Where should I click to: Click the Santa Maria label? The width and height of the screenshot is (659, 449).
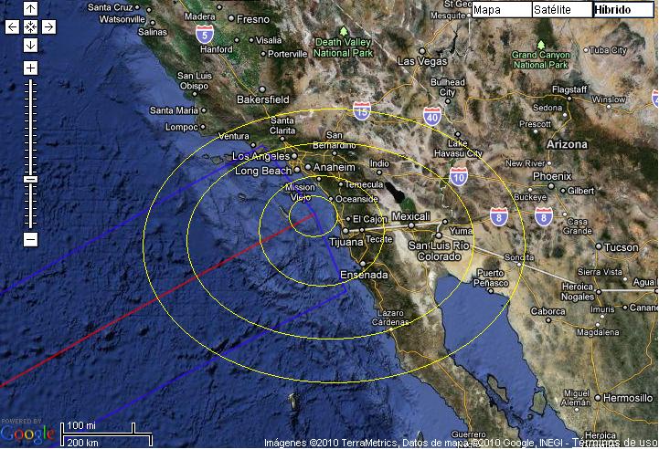[174, 110]
